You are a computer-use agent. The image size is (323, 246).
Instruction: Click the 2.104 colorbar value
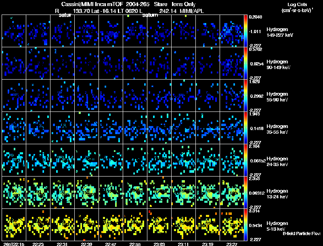pos(254,147)
